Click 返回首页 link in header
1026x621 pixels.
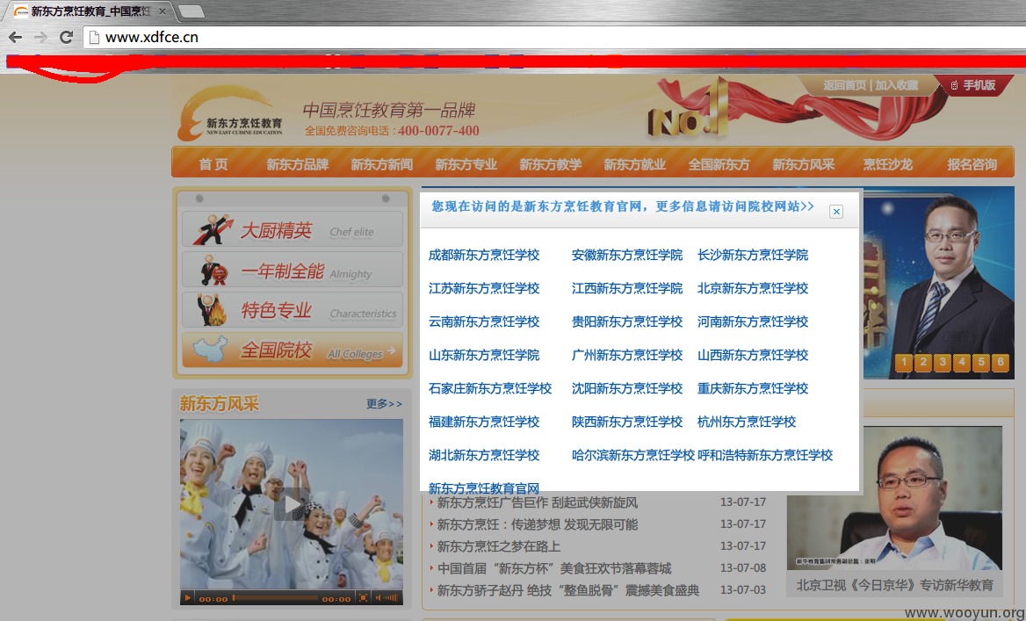844,85
